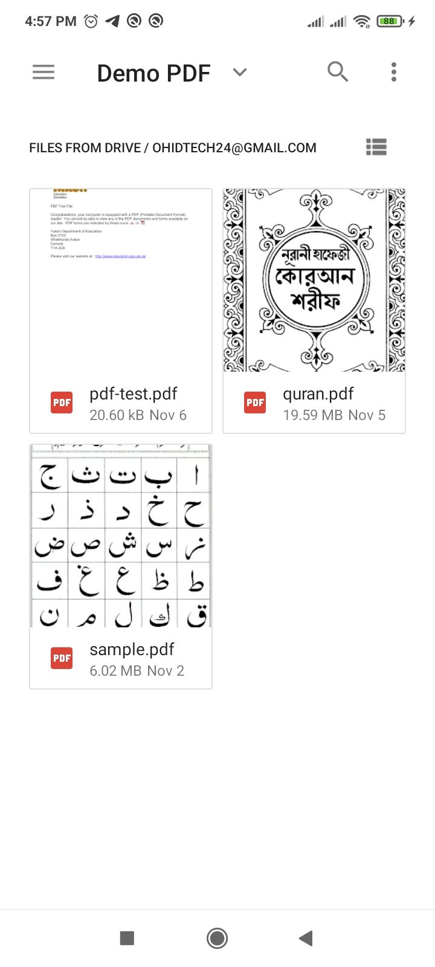
Task: Click the pdf-test.pdf red PDF icon
Action: (62, 403)
